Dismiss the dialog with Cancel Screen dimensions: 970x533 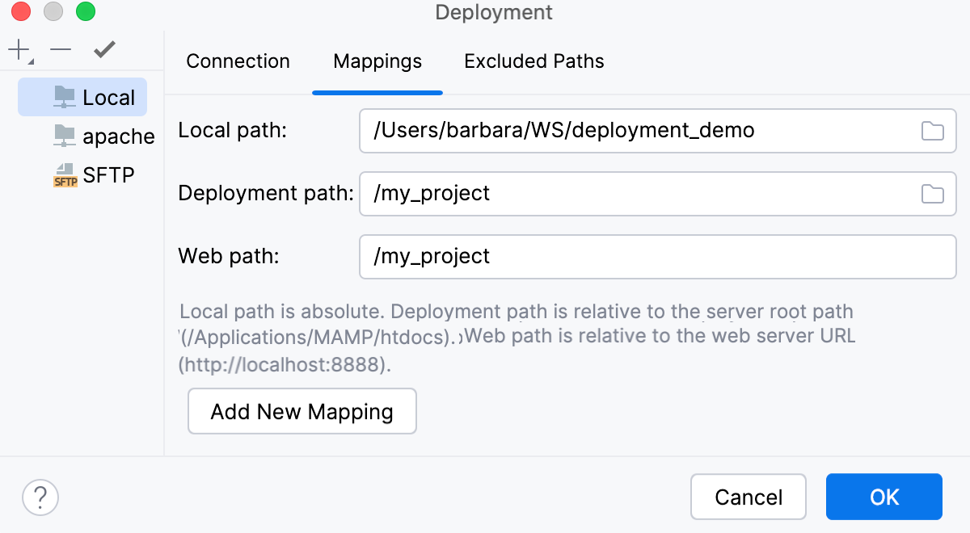748,497
